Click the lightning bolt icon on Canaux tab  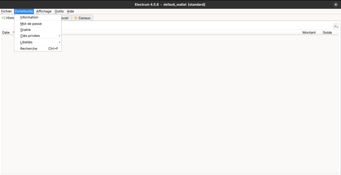76,18
